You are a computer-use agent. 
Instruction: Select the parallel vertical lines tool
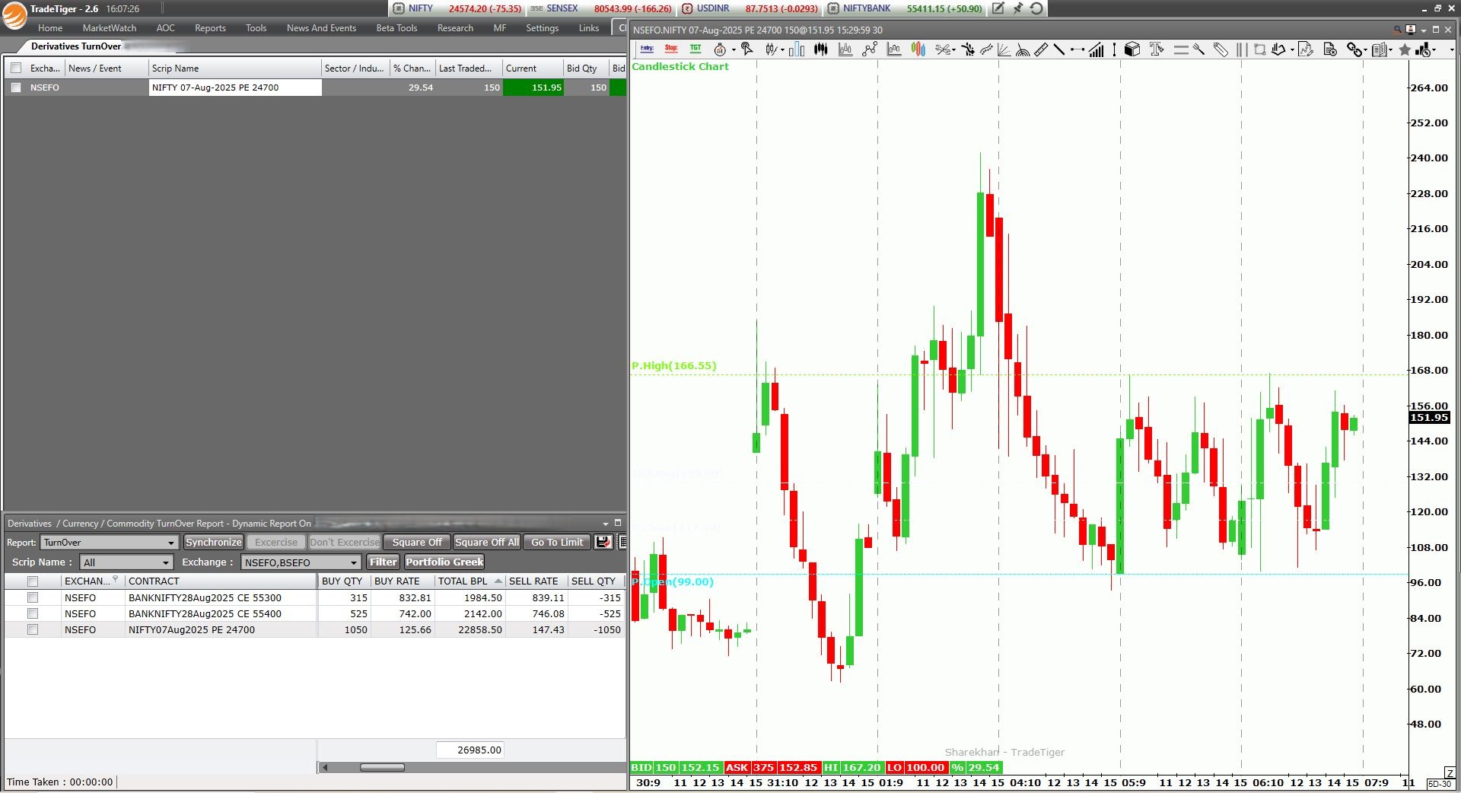[1242, 49]
